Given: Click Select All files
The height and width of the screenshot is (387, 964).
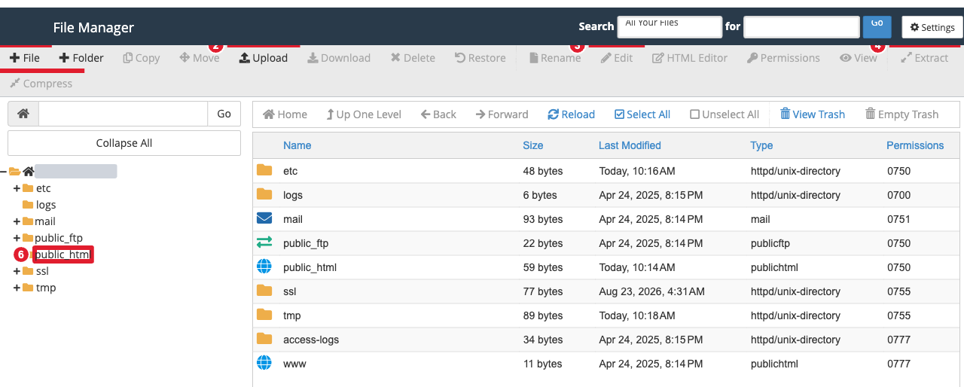Looking at the screenshot, I should [642, 114].
